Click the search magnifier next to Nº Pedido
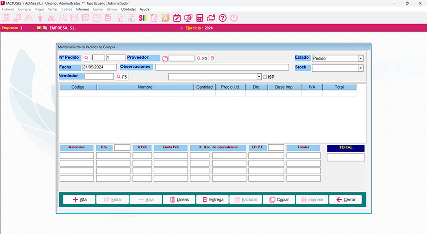427x234 pixels. tap(86, 58)
